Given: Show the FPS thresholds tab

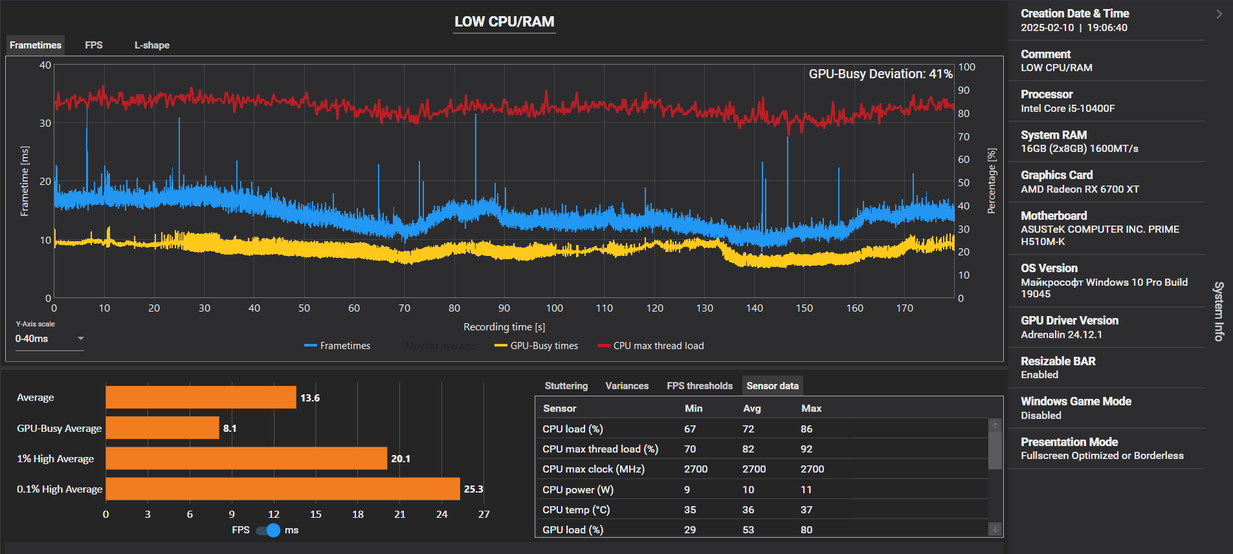Looking at the screenshot, I should (x=700, y=386).
